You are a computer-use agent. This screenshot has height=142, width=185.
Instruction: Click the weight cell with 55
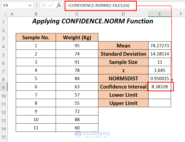click(x=77, y=103)
